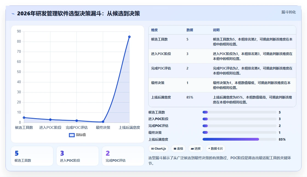Open the 完成POC评估 stat card showing 2
Viewport: 307px width, 177px height.
pos(123,156)
